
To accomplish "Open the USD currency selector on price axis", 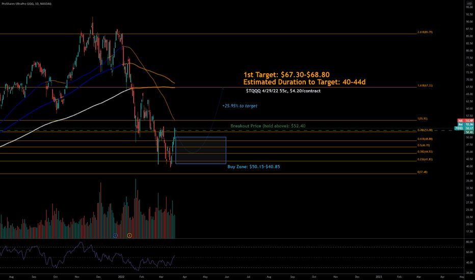I will click(469, 4).
